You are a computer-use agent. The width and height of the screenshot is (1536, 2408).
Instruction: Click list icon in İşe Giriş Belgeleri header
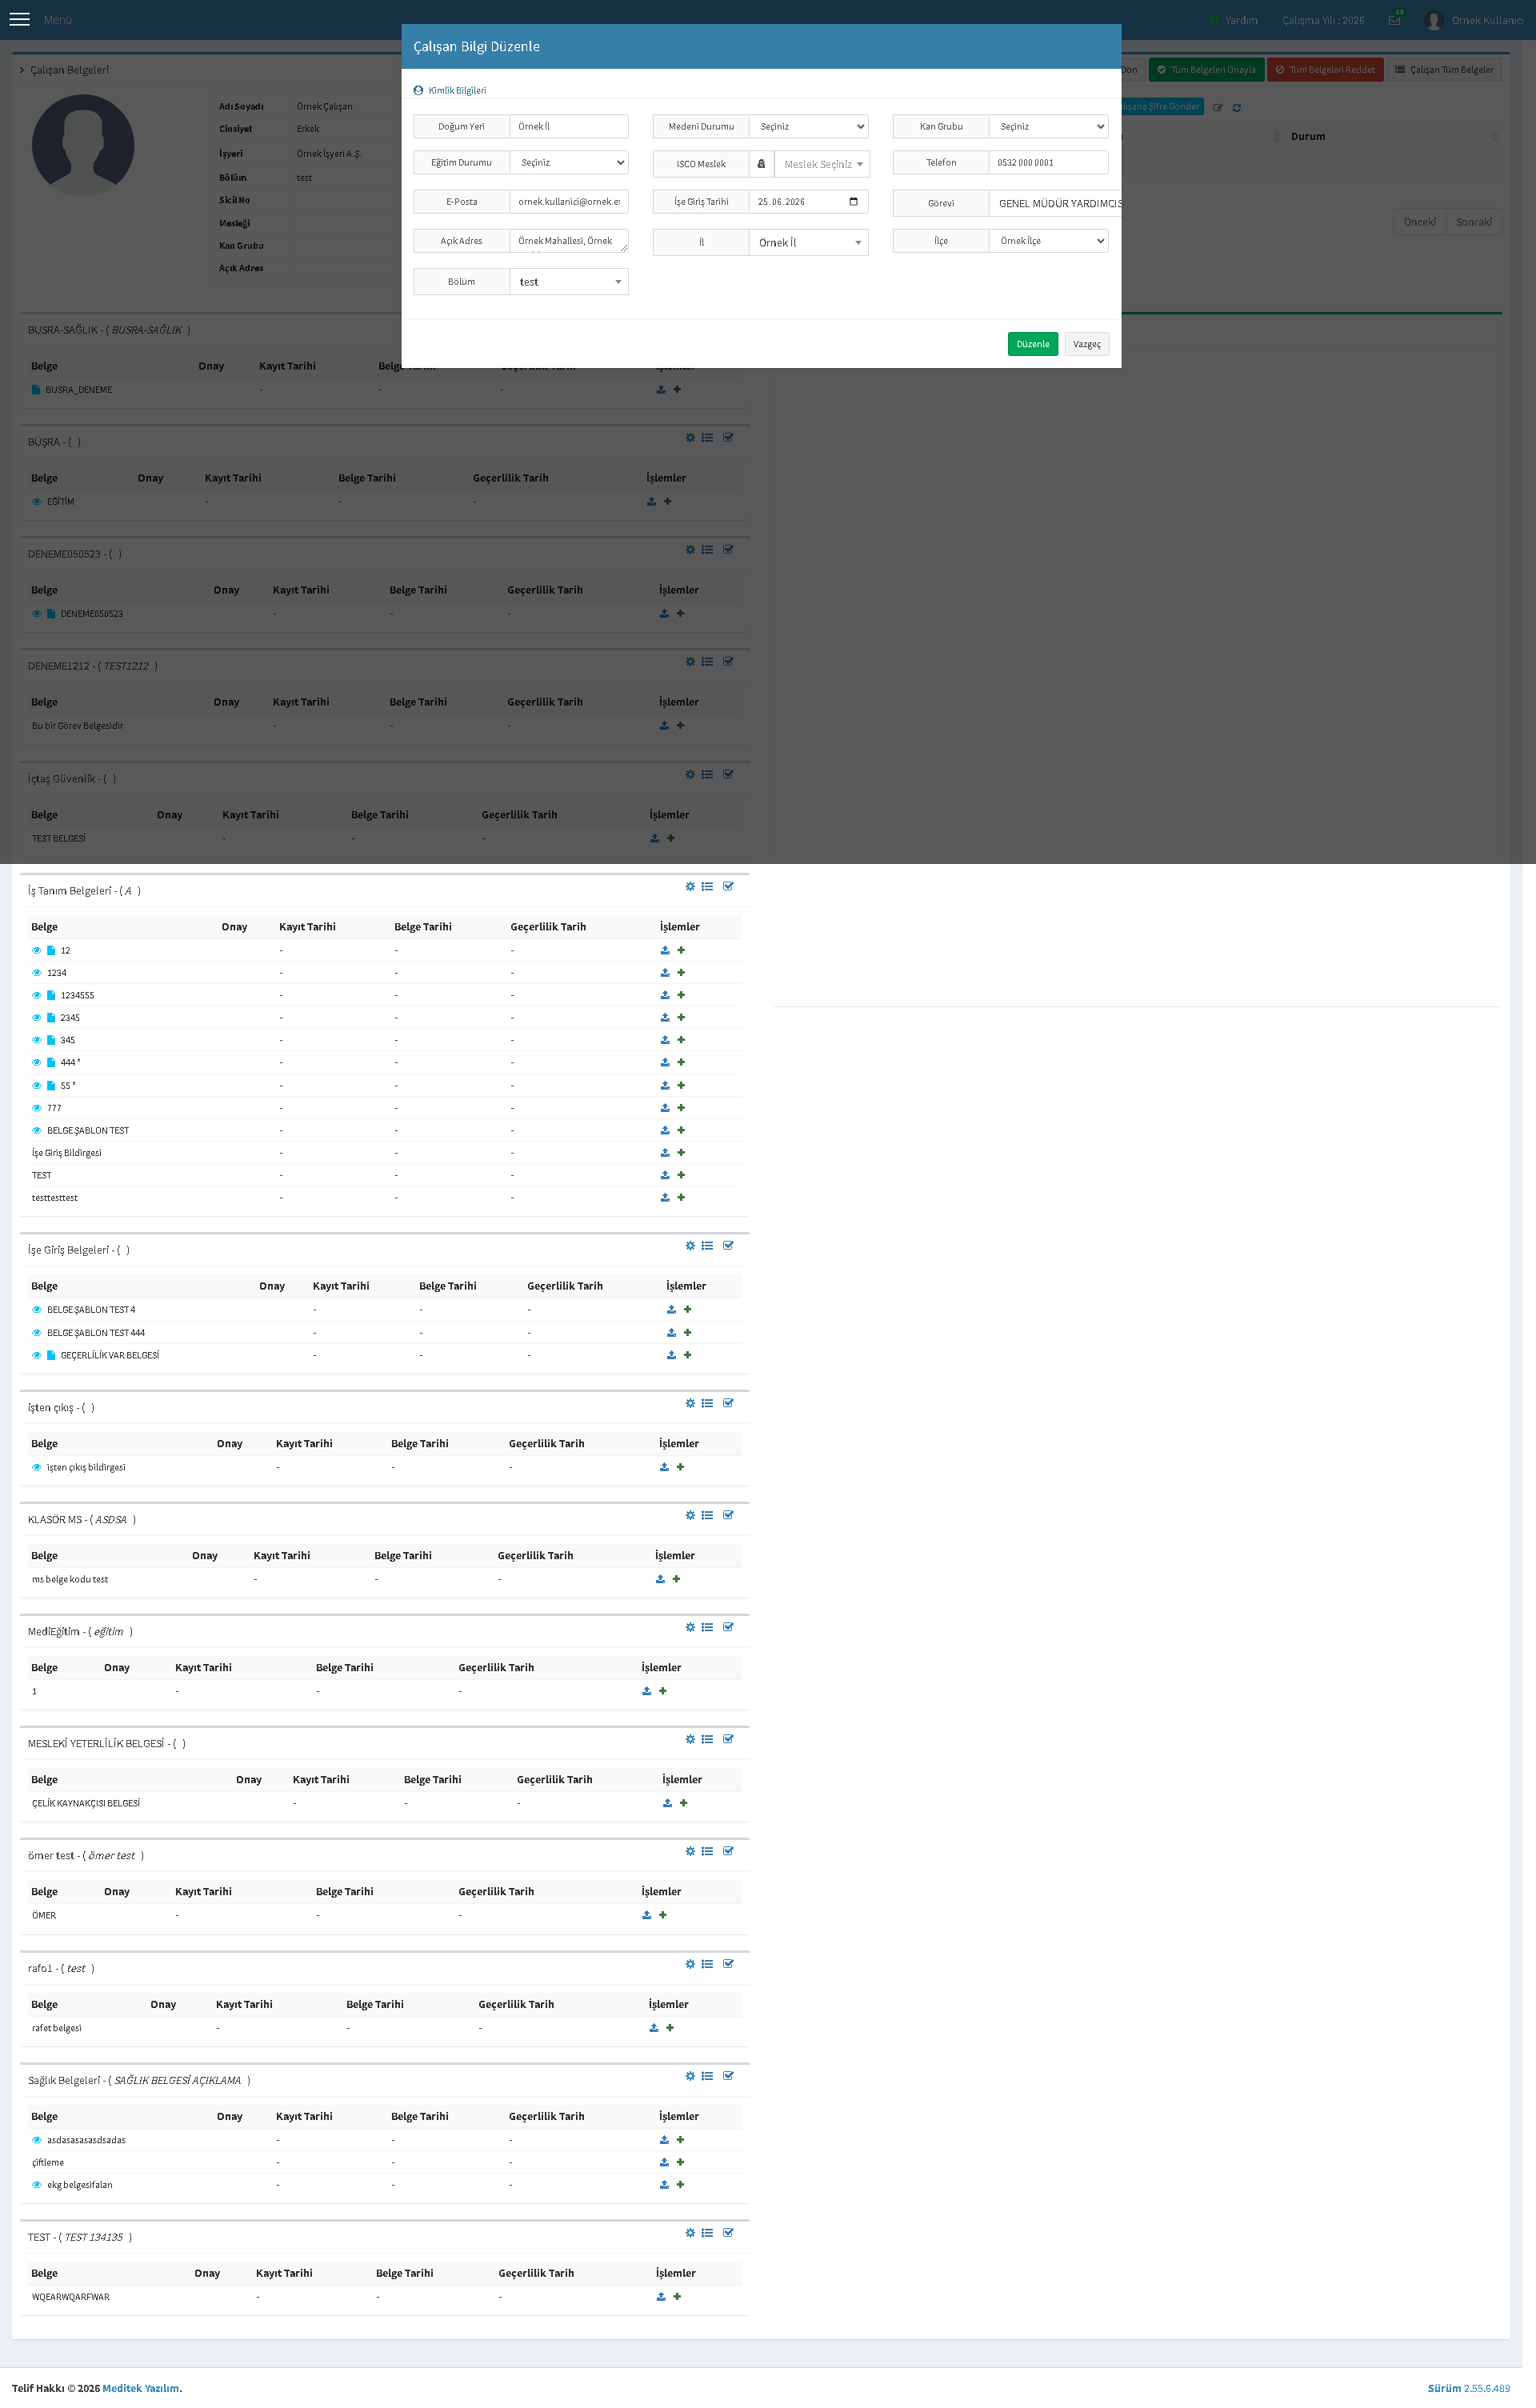[x=707, y=1246]
